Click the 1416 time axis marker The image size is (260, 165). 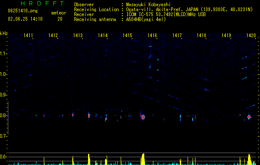pos(152,35)
